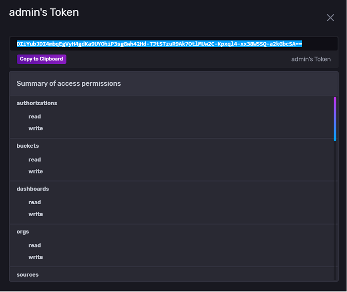The height and width of the screenshot is (292, 347).
Task: Choose write under buckets
Action: point(36,172)
